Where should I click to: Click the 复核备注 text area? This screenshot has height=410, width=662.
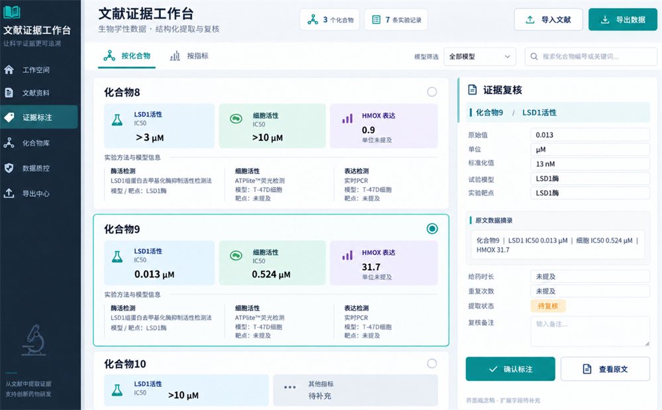coord(591,331)
